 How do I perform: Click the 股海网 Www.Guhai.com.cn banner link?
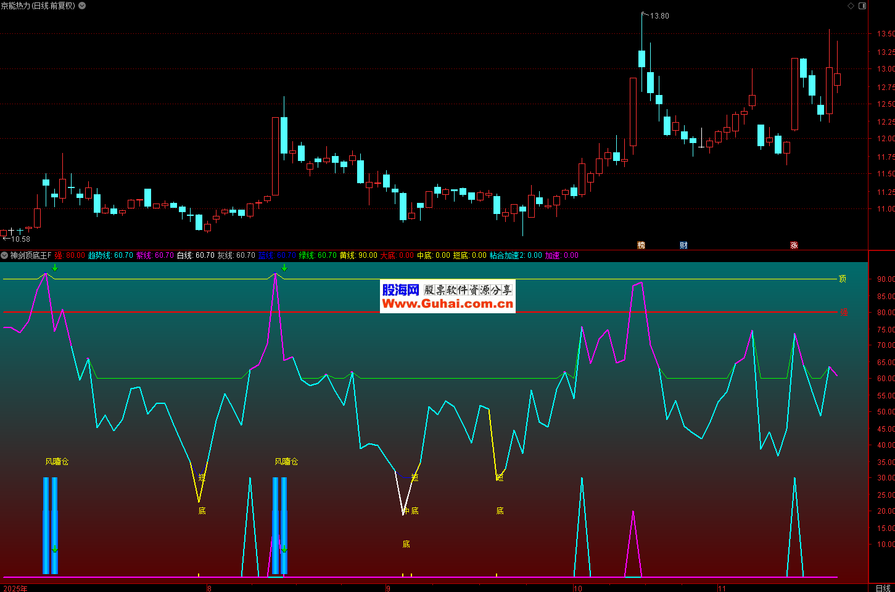point(447,297)
